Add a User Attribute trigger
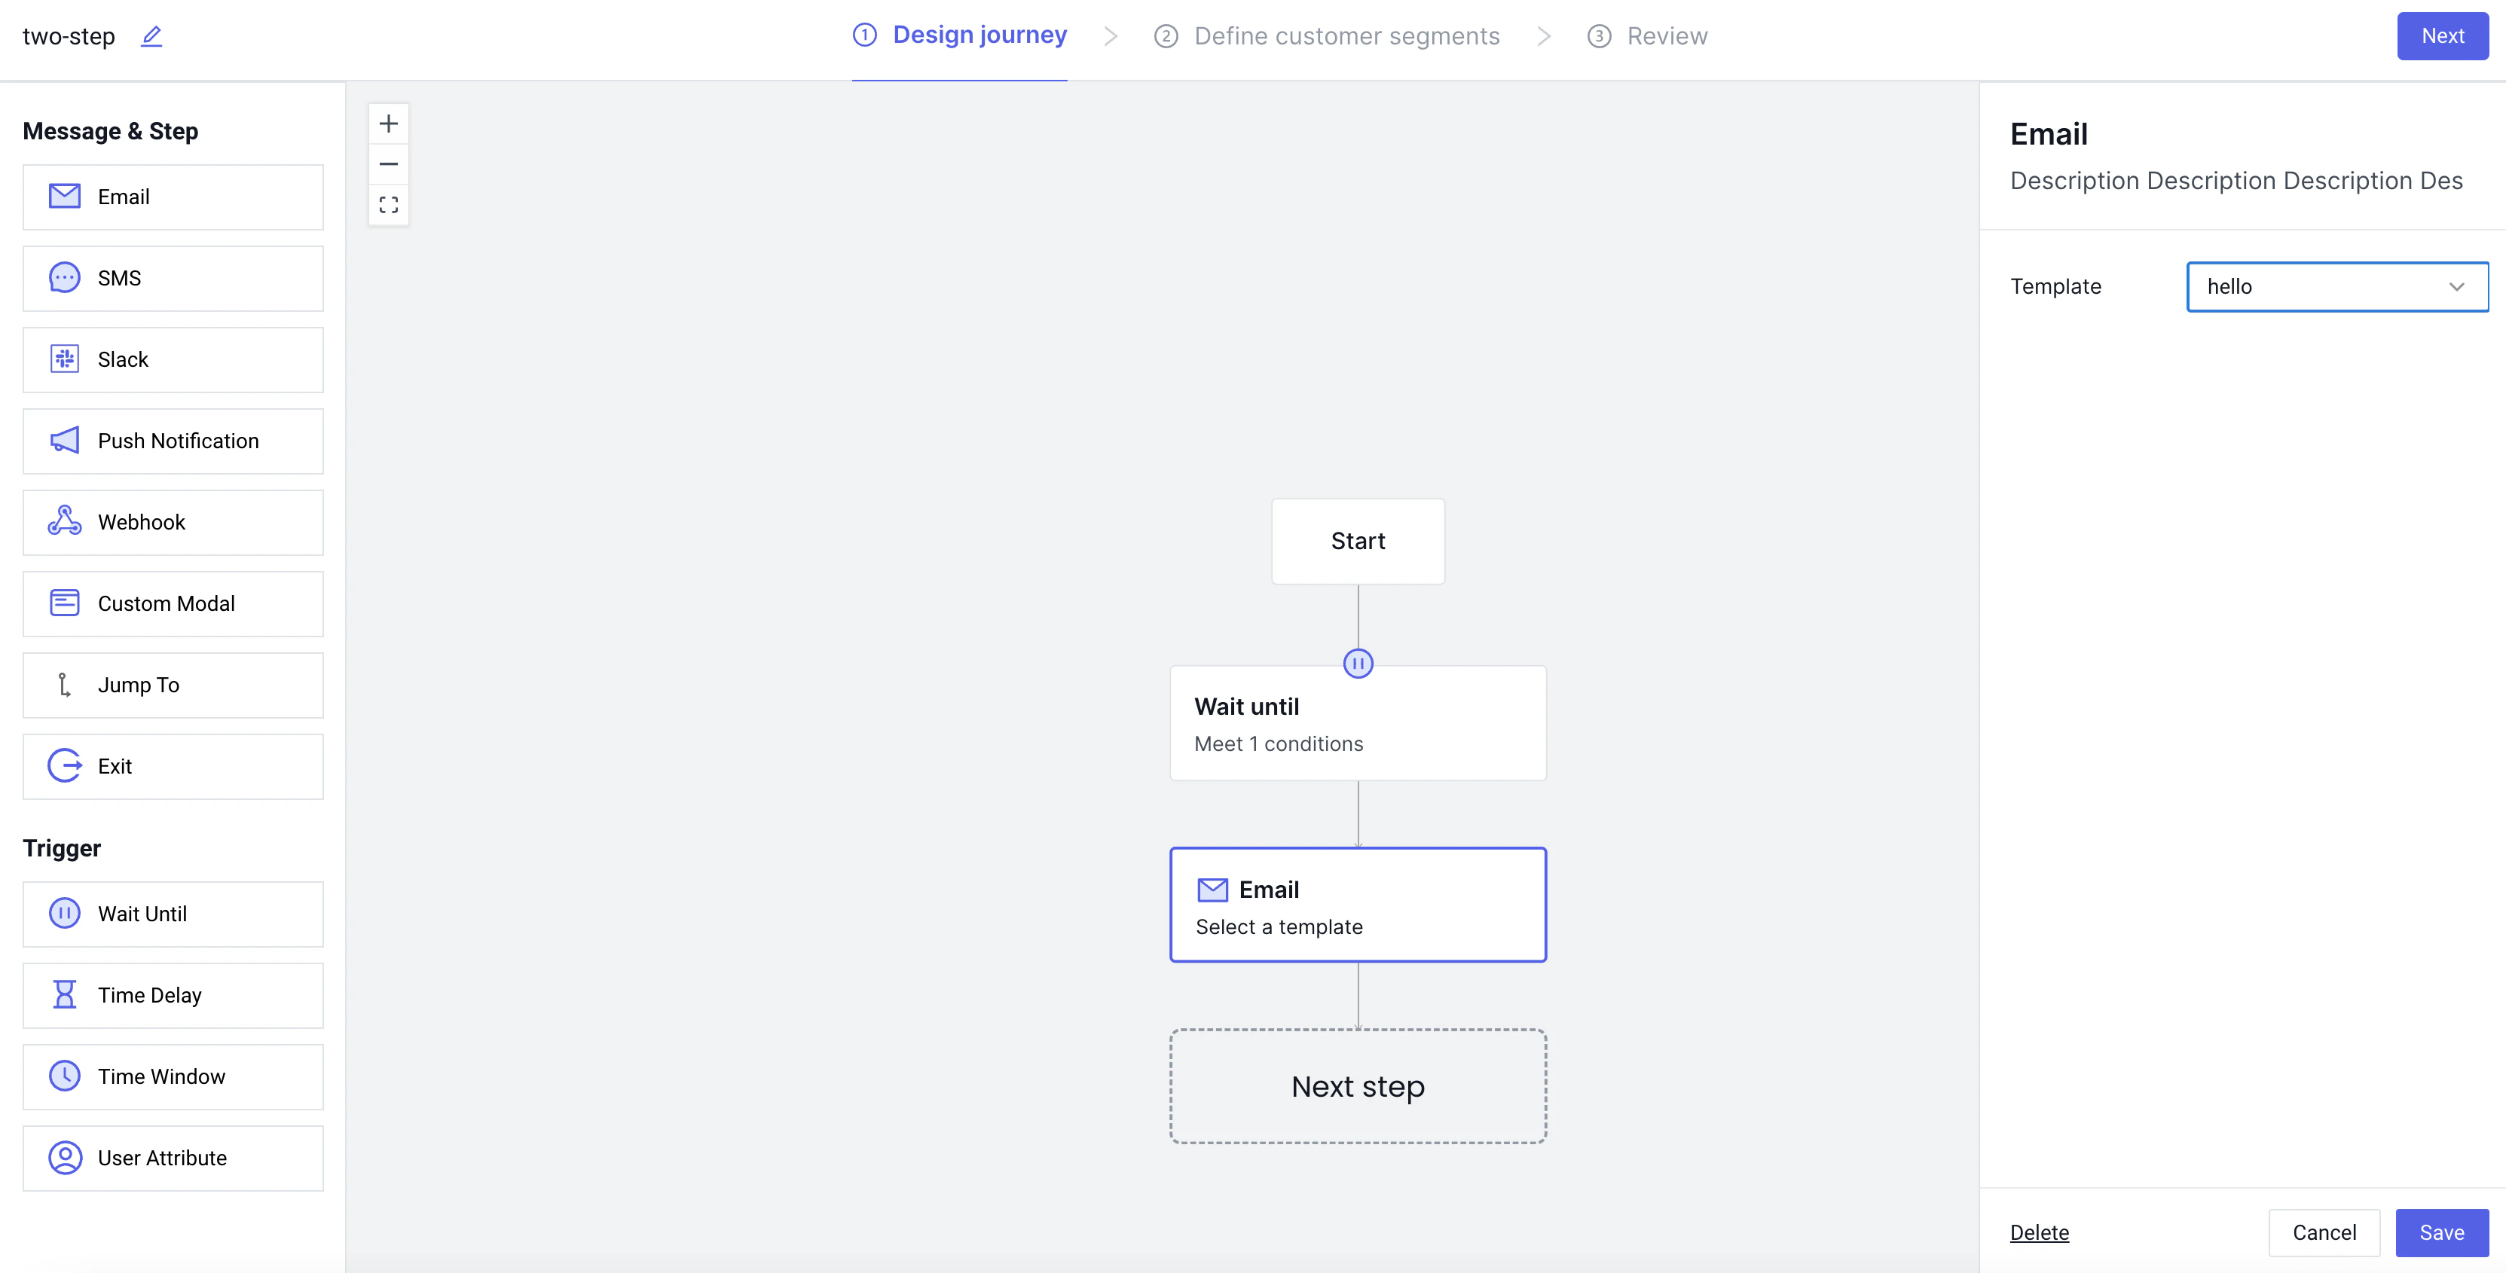The height and width of the screenshot is (1273, 2506). click(171, 1157)
